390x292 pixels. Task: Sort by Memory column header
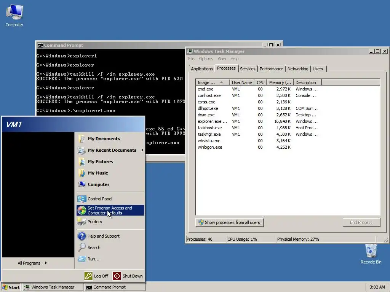click(x=280, y=83)
